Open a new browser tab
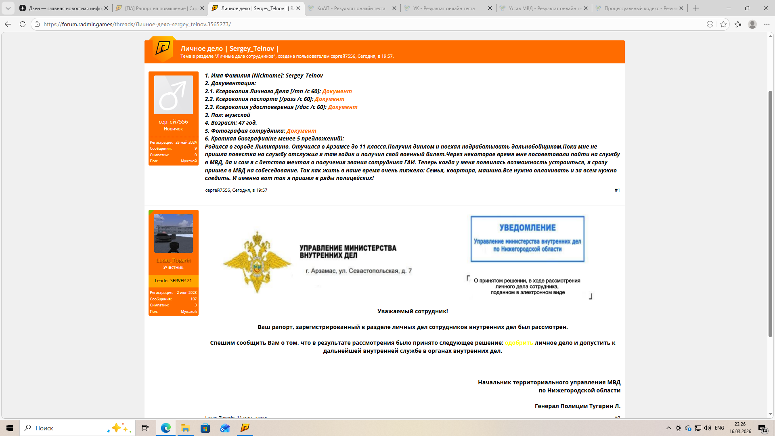Image resolution: width=775 pixels, height=436 pixels. point(695,8)
